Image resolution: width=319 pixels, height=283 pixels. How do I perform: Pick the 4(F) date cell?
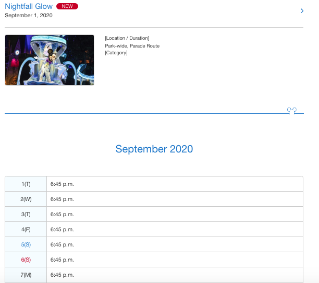tap(26, 229)
